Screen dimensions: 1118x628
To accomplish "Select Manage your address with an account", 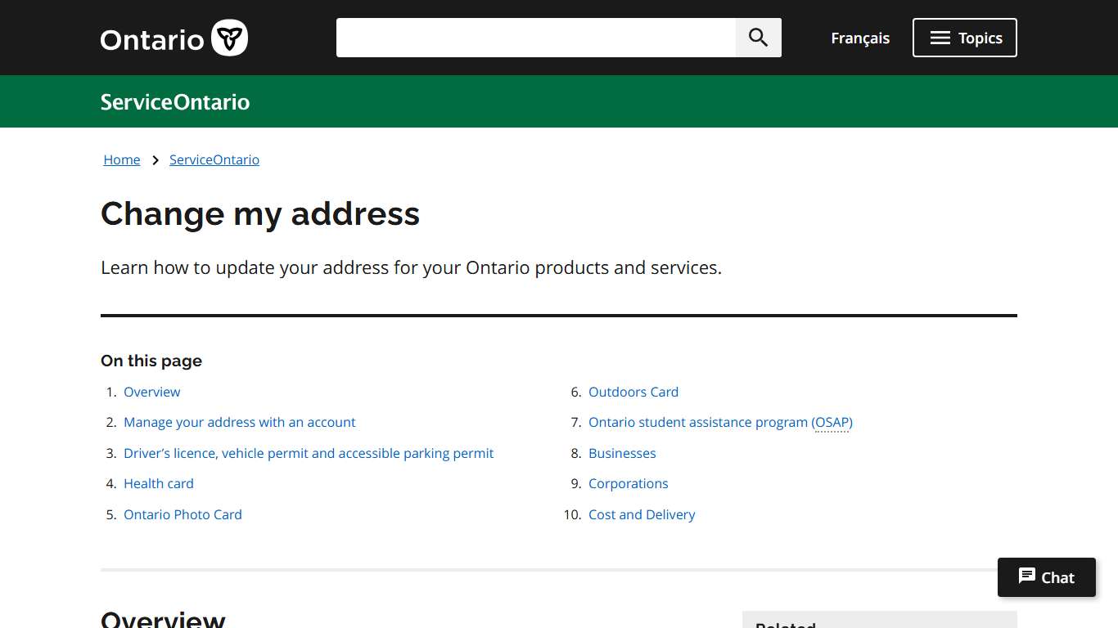I will coord(239,422).
